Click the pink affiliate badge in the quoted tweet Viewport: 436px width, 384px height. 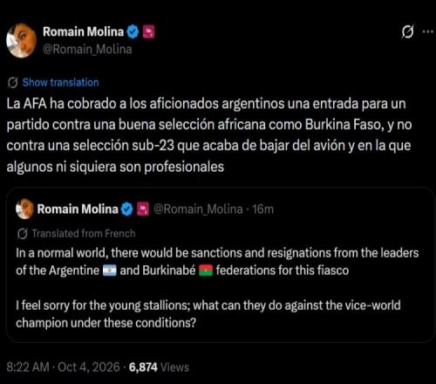143,209
